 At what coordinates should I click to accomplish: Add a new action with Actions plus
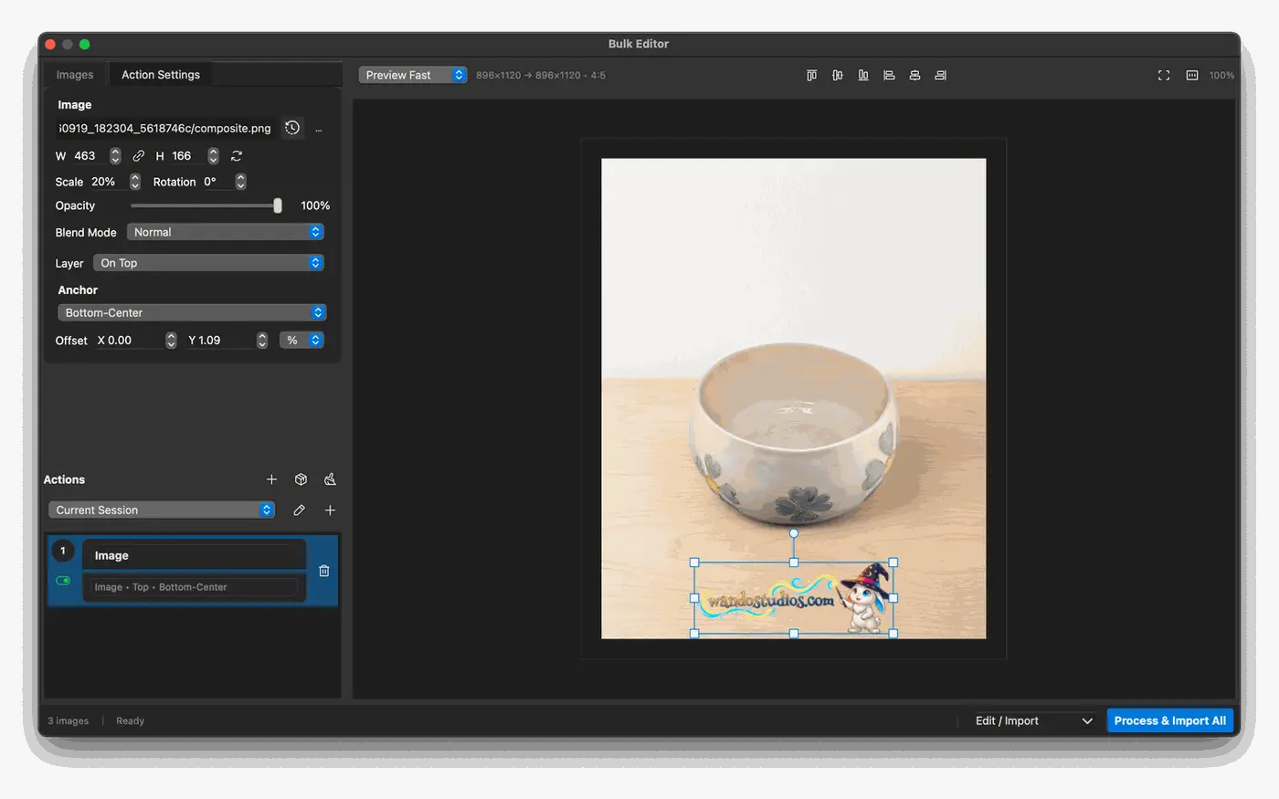pyautogui.click(x=271, y=479)
